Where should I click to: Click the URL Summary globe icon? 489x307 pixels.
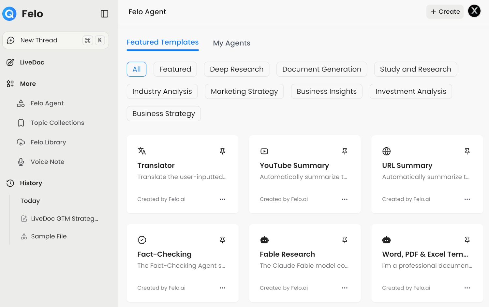(x=387, y=151)
